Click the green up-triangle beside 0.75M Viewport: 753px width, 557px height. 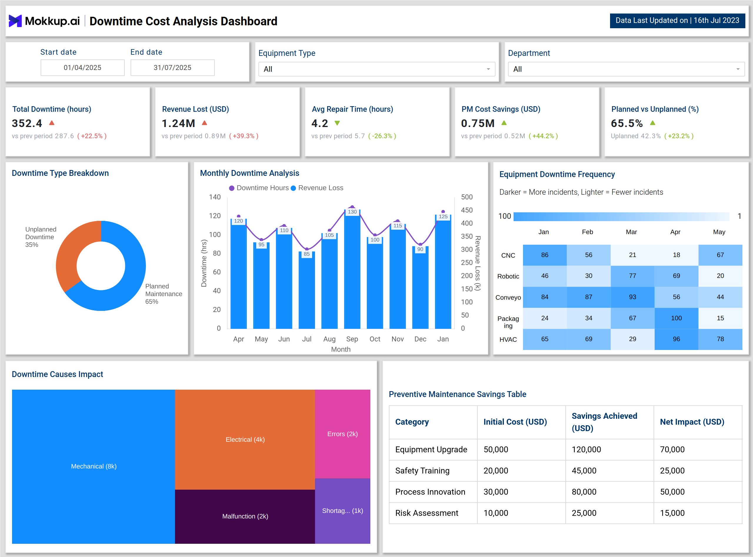pyautogui.click(x=504, y=123)
